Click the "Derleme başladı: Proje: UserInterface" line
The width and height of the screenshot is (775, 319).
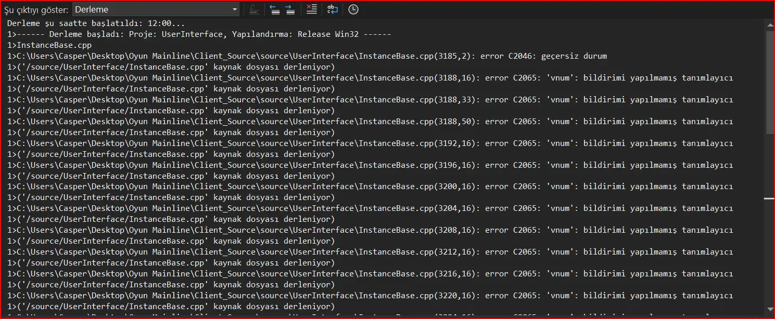(199, 34)
